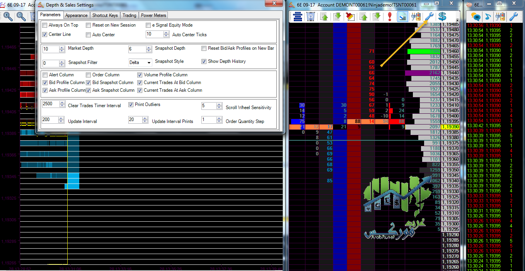Click green up arrow right of paint brush icon
The image size is (525, 271).
click(x=363, y=17)
